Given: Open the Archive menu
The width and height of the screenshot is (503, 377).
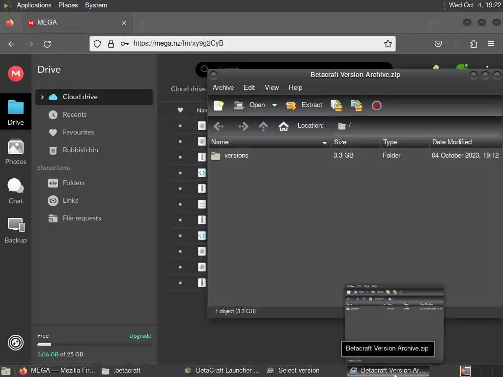Looking at the screenshot, I should [224, 87].
